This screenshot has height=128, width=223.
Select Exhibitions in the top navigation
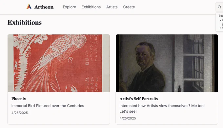pyautogui.click(x=91, y=7)
